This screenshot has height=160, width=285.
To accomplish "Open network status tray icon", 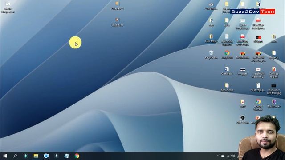I will 228,156.
